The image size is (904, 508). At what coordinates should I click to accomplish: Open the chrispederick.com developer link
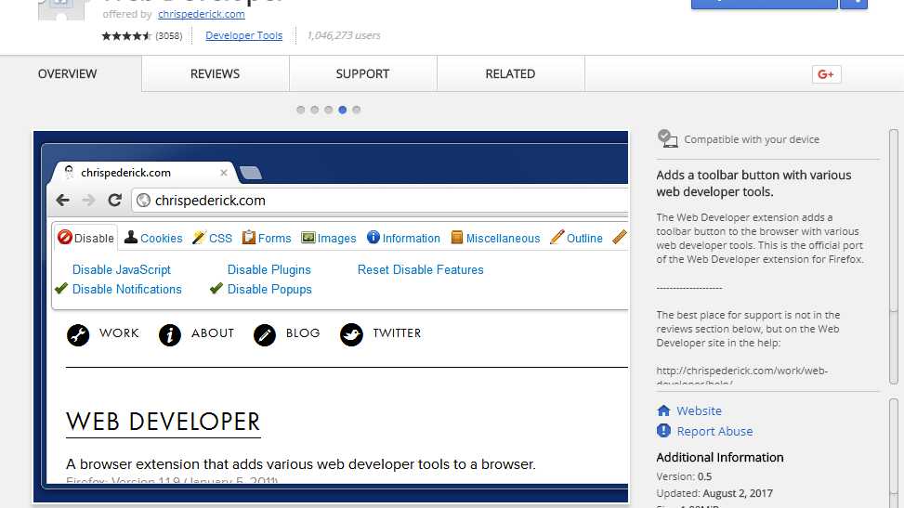point(202,14)
